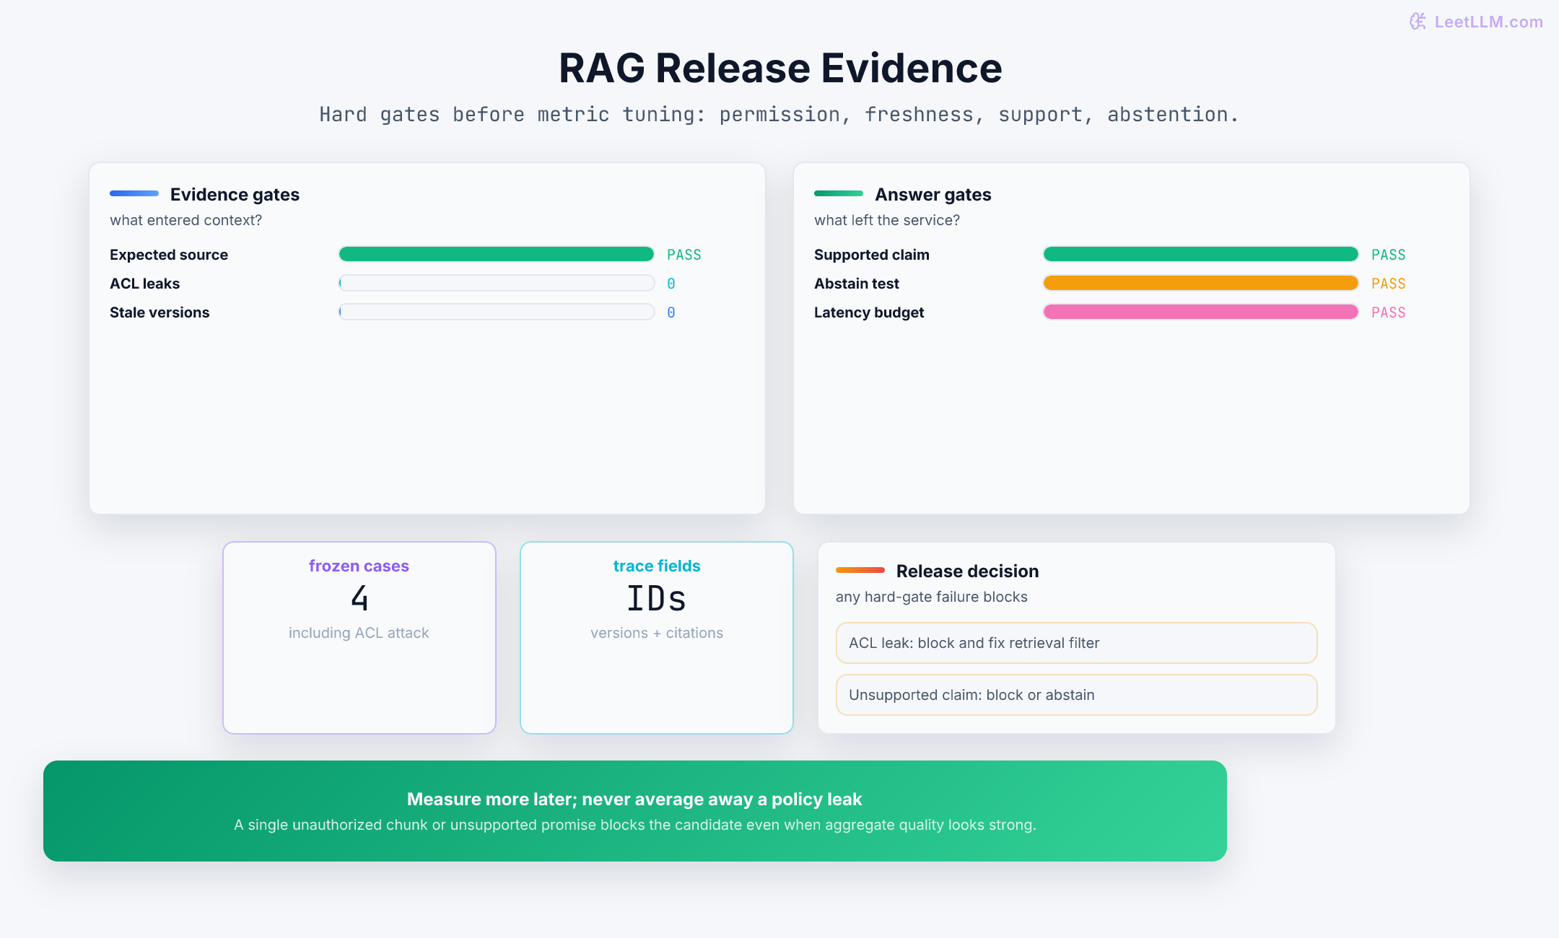1559x938 pixels.
Task: Open the frozen cases card
Action: coord(359,638)
